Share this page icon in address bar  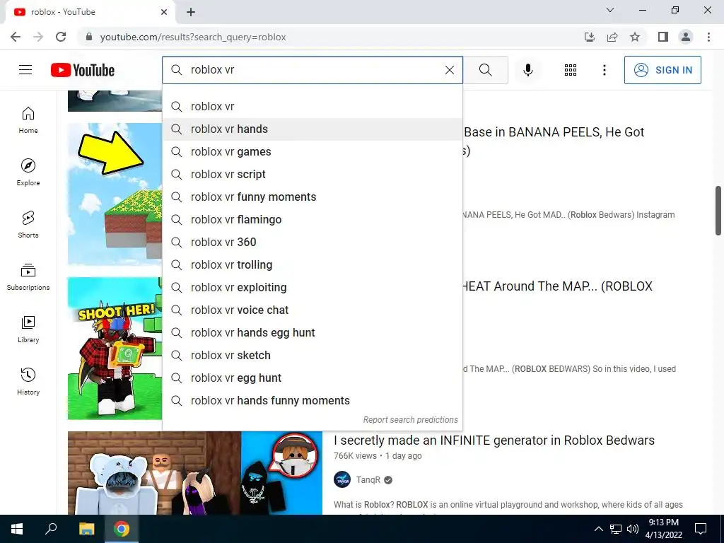612,37
